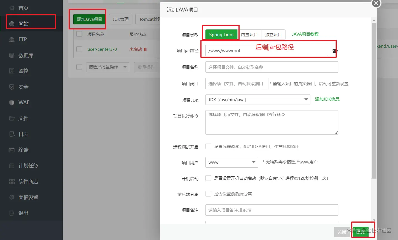The height and width of the screenshot is (240, 398).
Task: Tick the checkbox beside batch operation dropdown
Action: point(79,67)
